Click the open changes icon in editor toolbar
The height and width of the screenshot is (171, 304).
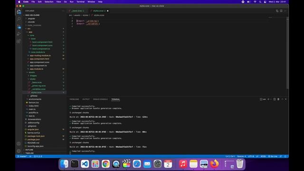tap(277, 11)
